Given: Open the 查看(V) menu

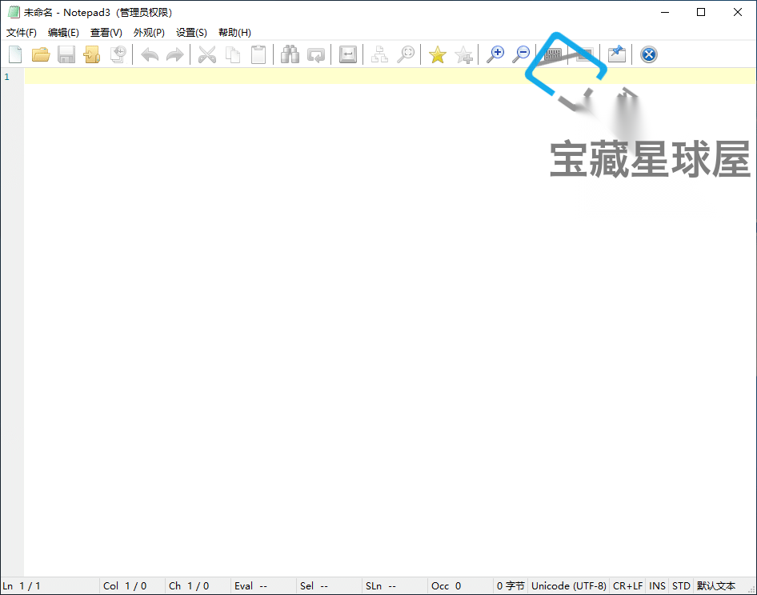Looking at the screenshot, I should coord(106,32).
